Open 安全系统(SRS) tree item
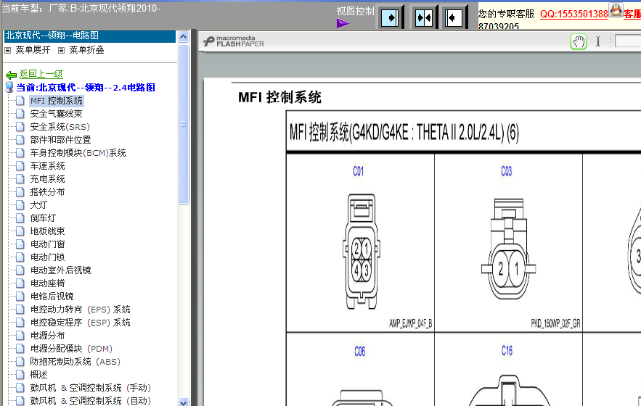 [x=60, y=127]
